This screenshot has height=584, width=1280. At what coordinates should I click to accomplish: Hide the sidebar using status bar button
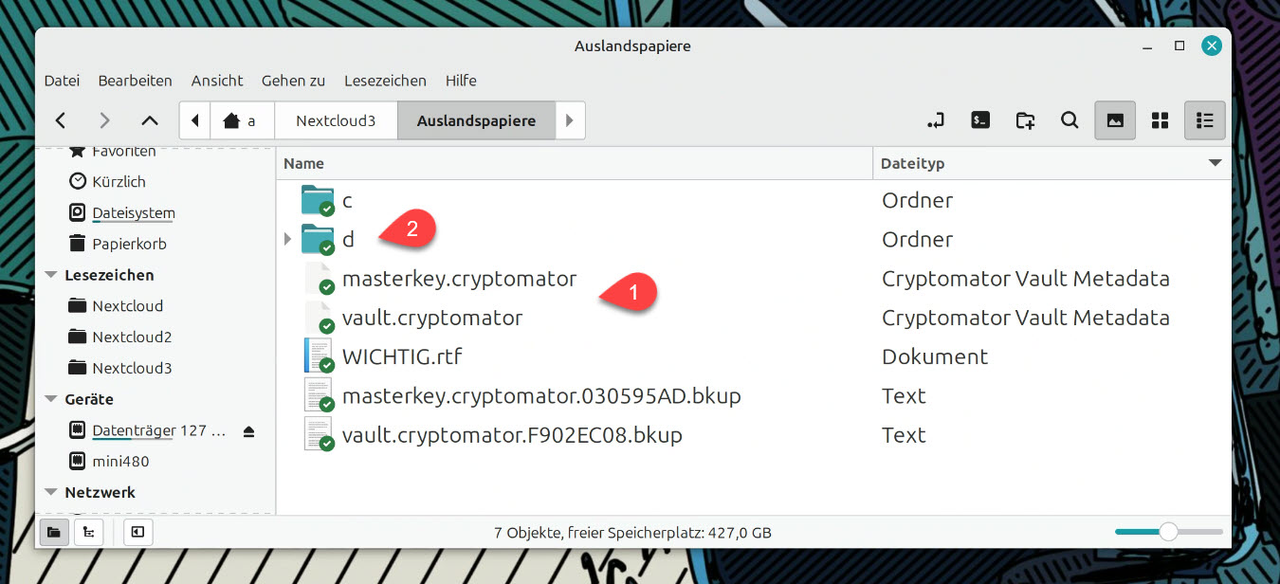[x=137, y=533]
